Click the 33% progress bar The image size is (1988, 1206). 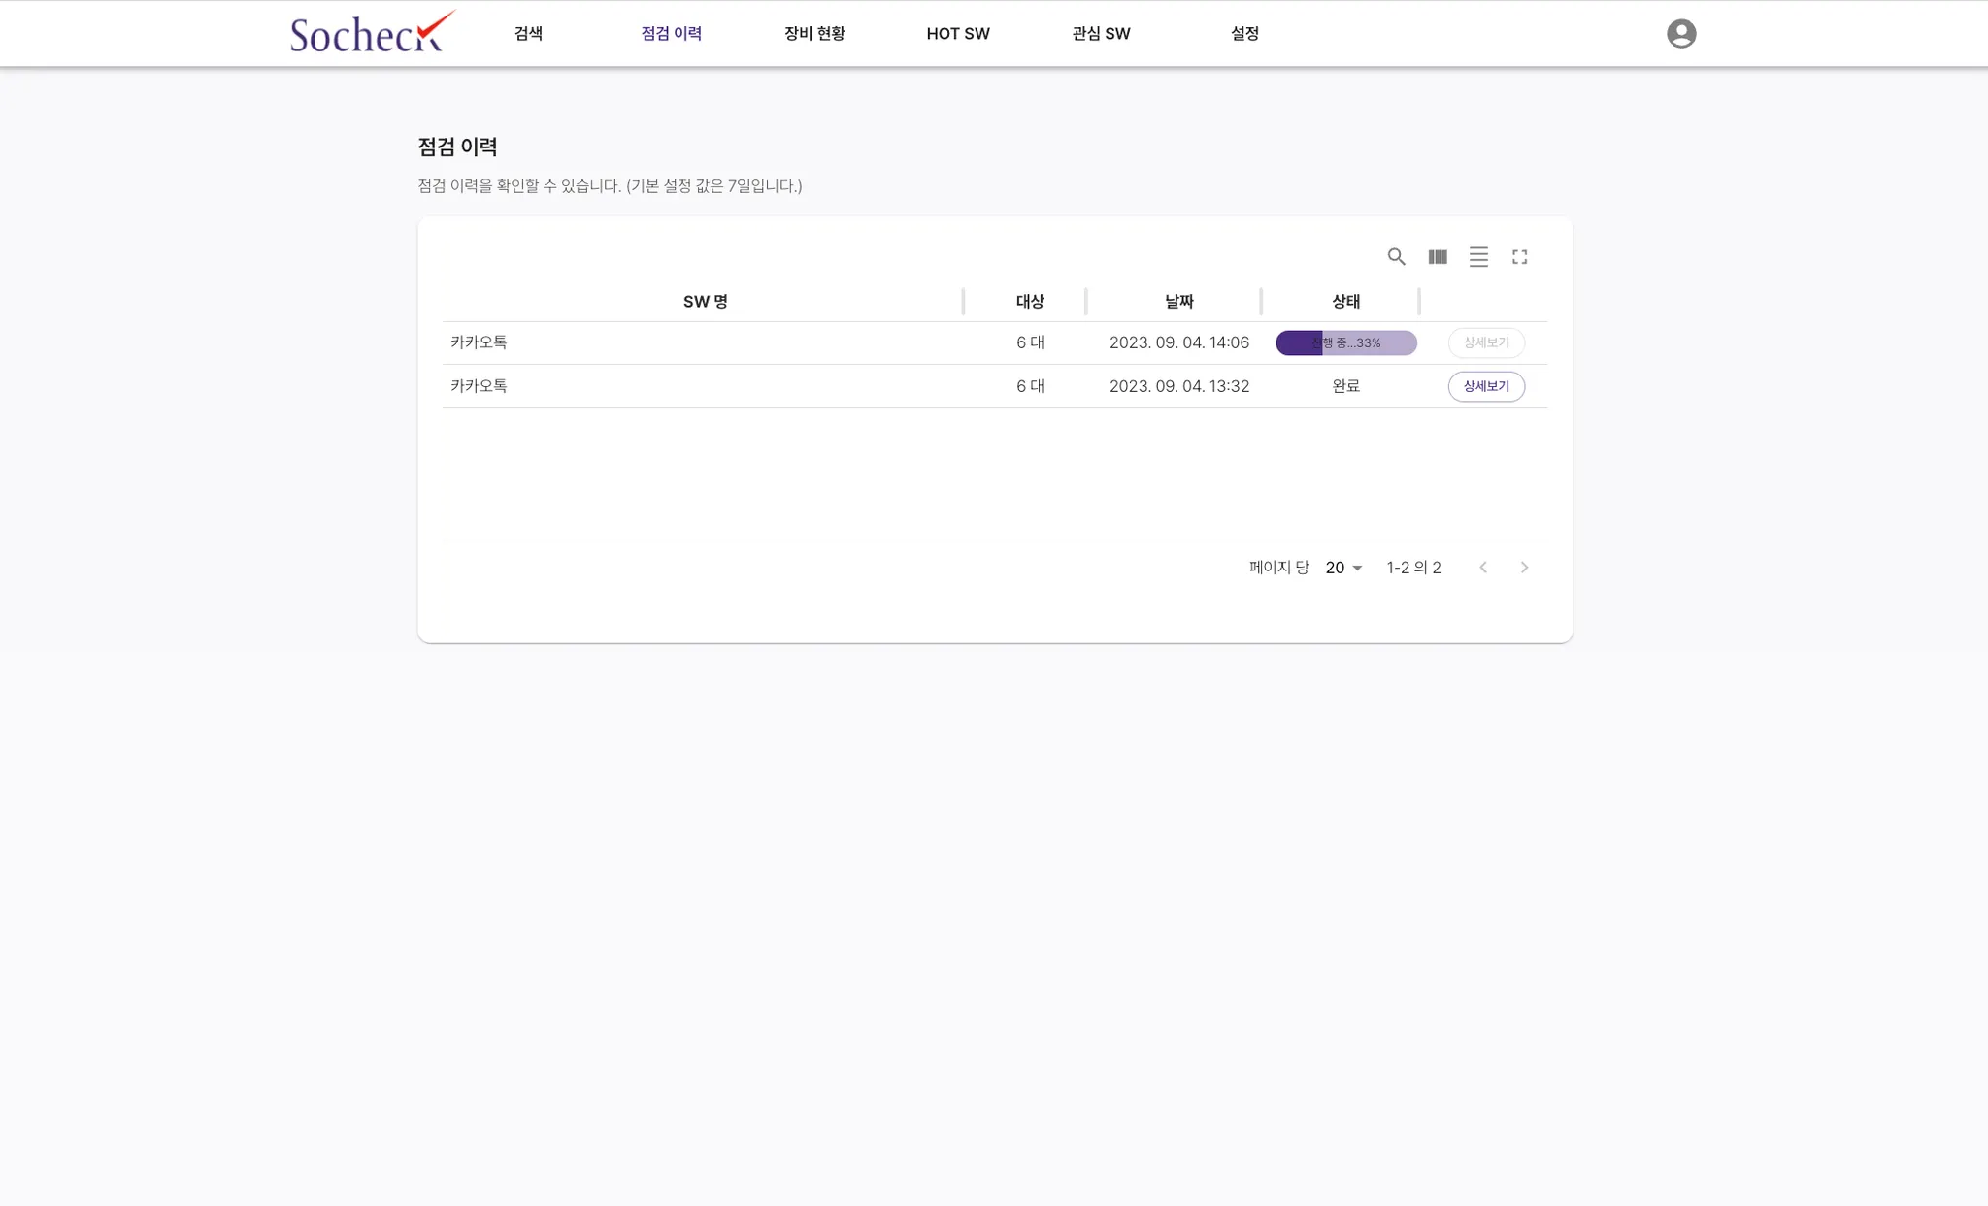[1345, 342]
